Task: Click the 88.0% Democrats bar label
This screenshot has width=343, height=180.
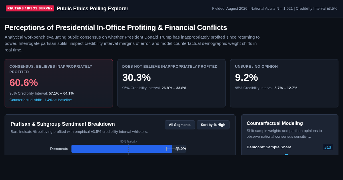Action: click(181, 149)
